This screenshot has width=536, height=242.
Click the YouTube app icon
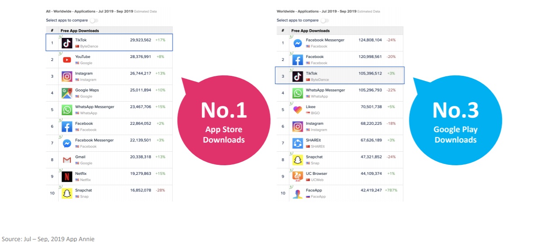67,60
